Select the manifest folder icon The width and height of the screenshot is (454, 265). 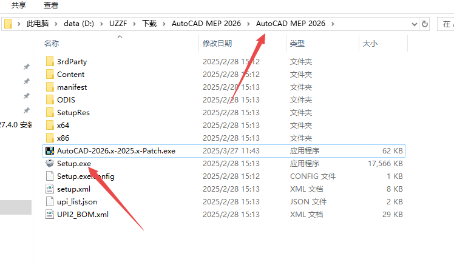click(50, 87)
